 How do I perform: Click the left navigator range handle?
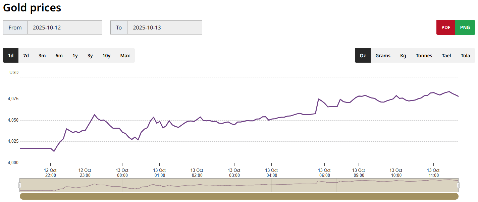19,185
